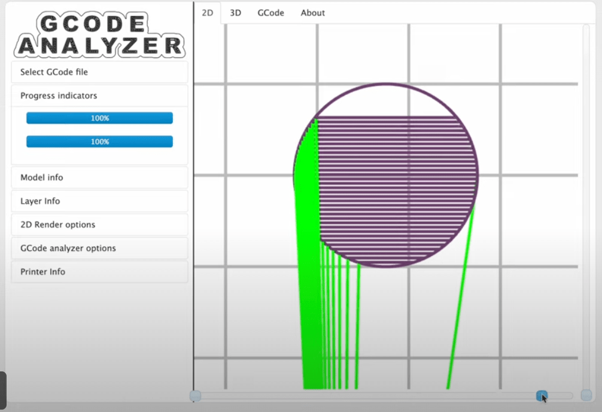Open the Layer Info accordion section

99,201
